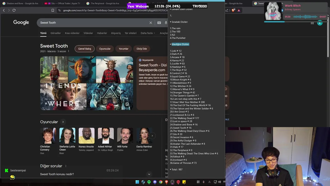330x186 pixels.
Task: Open the Beyazperde Sweet Tooth result link
Action: click(153, 67)
